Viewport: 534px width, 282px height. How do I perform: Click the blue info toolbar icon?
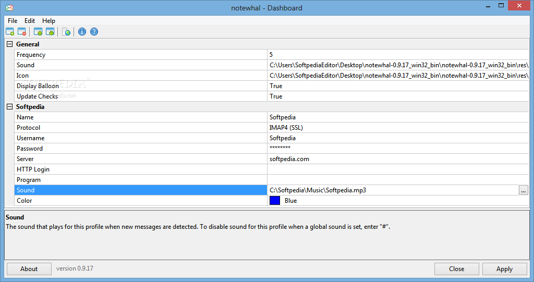point(82,32)
